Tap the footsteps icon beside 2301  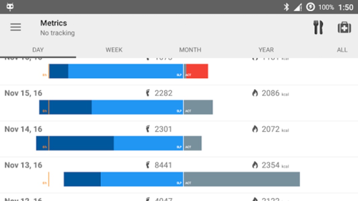148,129
